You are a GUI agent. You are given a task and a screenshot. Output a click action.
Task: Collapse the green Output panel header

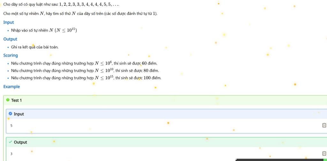click(x=166, y=142)
